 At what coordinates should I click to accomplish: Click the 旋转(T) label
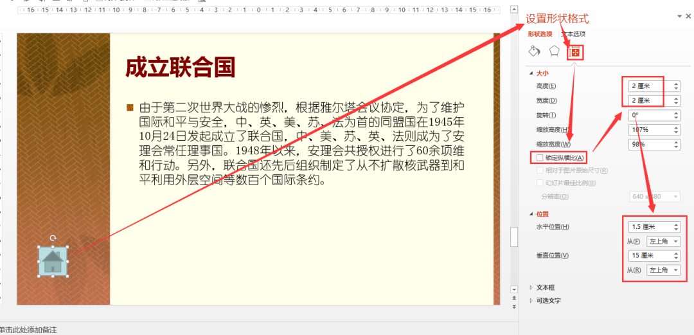click(x=546, y=115)
